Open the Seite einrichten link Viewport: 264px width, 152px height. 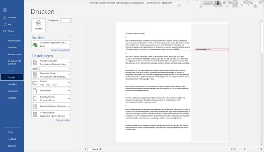[x=63, y=120]
